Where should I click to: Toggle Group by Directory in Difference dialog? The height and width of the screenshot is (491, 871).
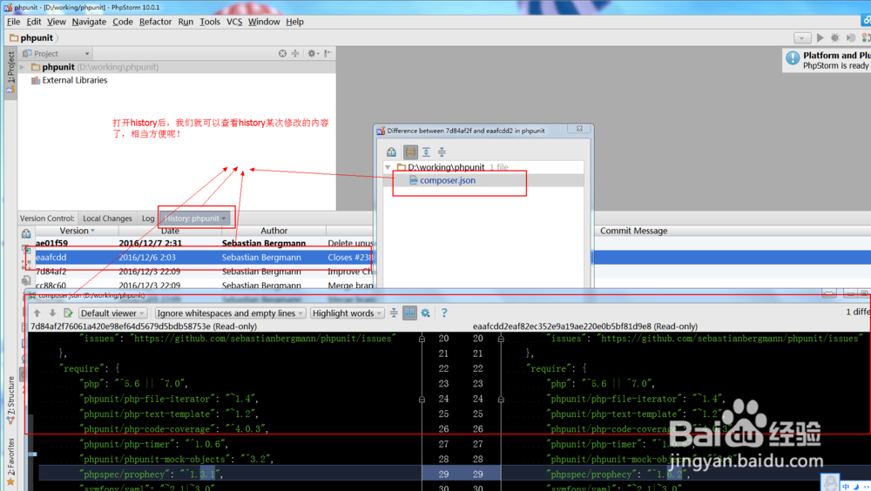tap(410, 151)
